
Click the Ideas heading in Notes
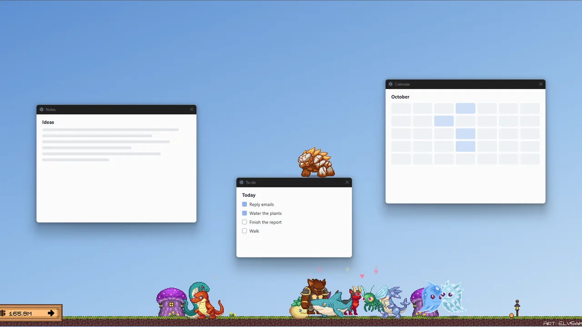48,122
